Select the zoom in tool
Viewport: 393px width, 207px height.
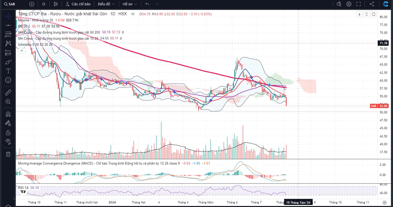[x=8, y=102]
